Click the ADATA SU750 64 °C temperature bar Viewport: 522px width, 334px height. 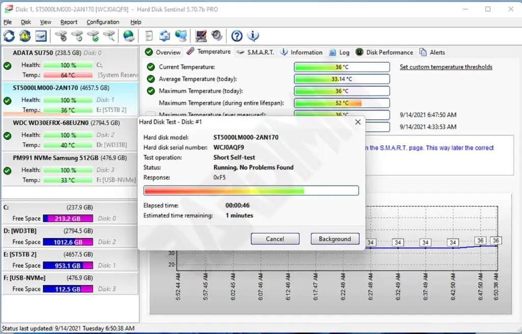pos(68,75)
